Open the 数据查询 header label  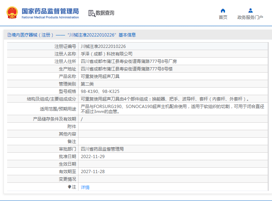(105, 13)
